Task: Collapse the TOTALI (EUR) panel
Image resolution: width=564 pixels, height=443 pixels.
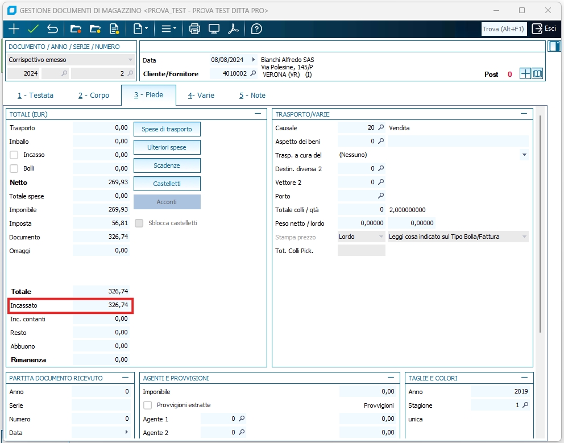Action: pyautogui.click(x=258, y=114)
